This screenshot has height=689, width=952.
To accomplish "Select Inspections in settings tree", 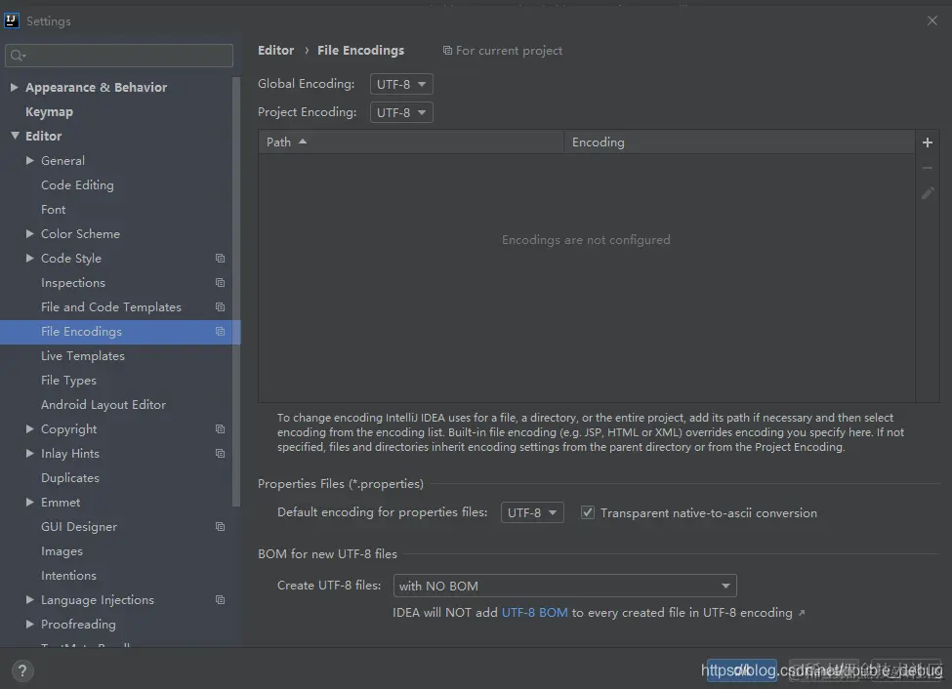I will tap(73, 283).
